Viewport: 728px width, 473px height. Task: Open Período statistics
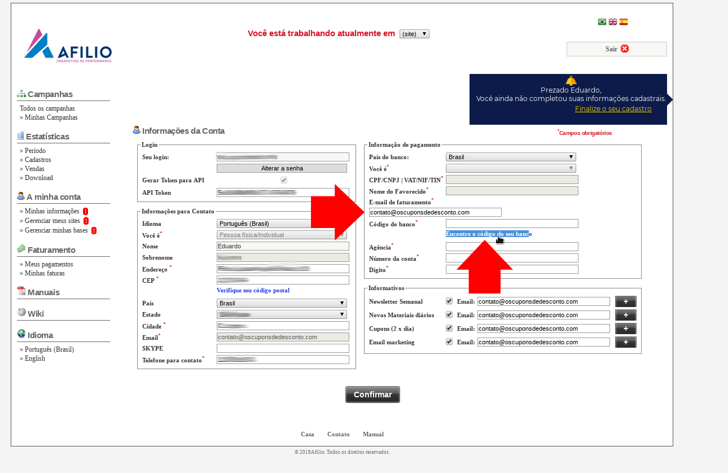coord(33,151)
